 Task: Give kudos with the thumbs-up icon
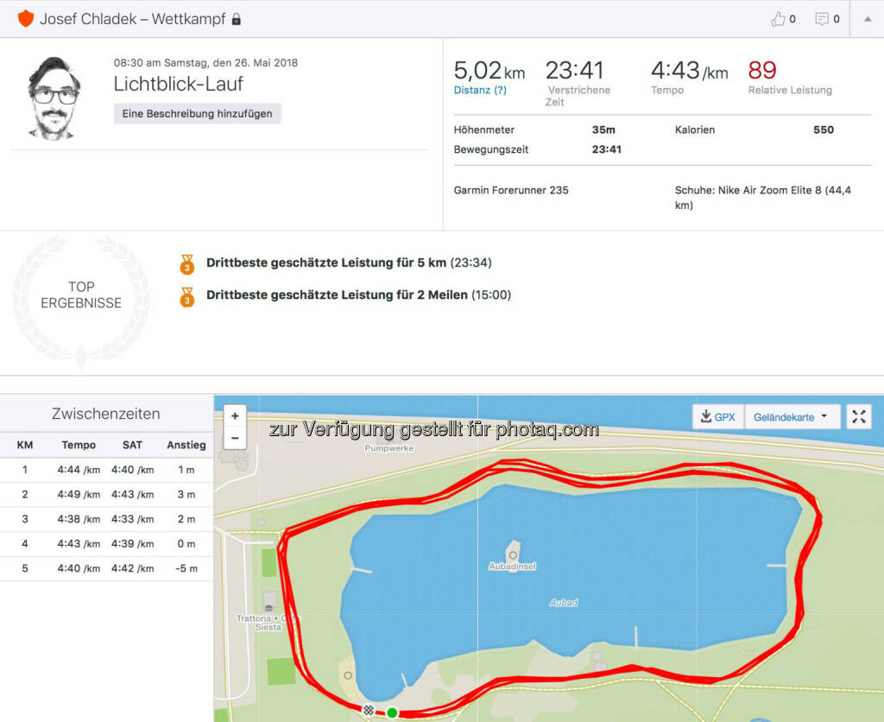(778, 19)
